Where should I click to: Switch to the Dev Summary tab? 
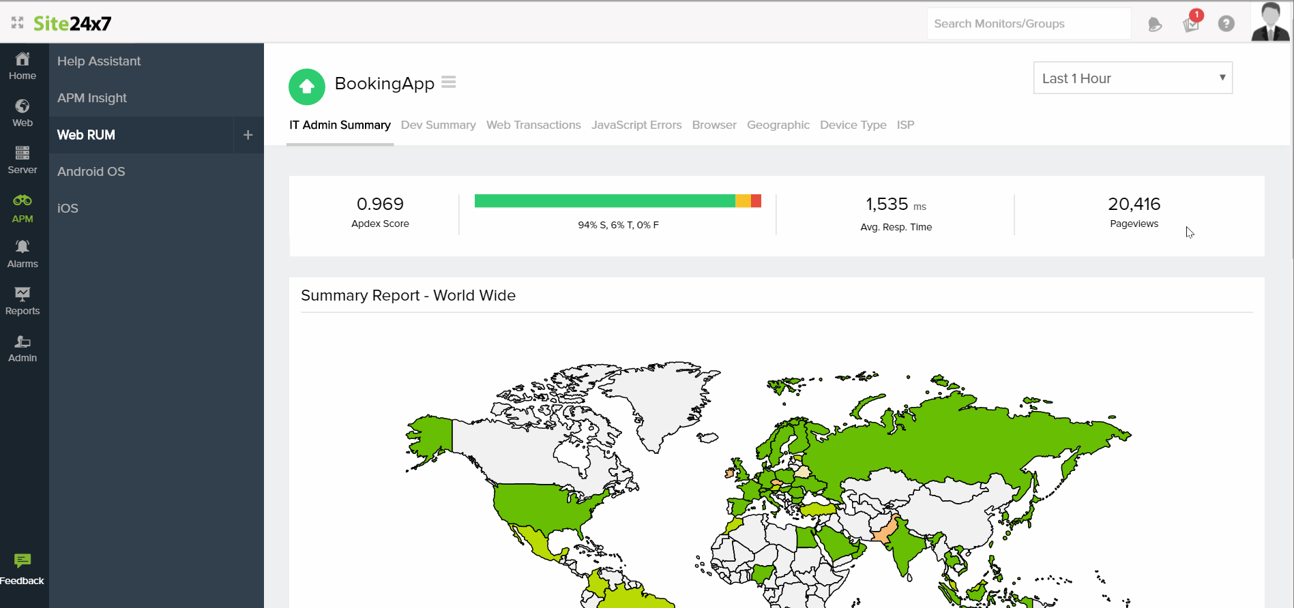click(x=438, y=125)
